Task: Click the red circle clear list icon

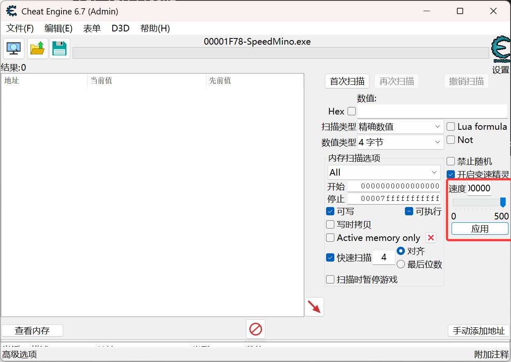Action: 255,329
